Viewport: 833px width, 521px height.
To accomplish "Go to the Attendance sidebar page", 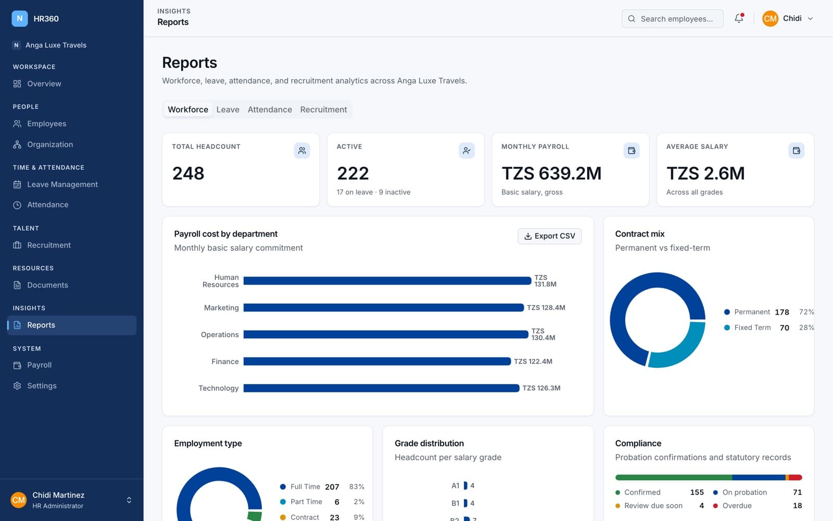I will [x=72, y=205].
